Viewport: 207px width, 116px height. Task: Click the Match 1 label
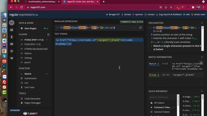(x=154, y=64)
